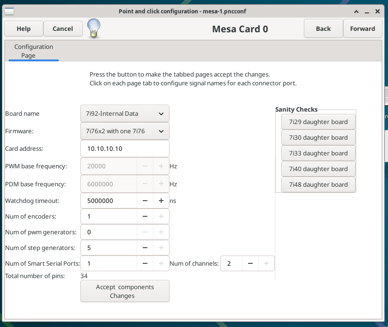Cancel the configuration wizard
Image resolution: width=388 pixels, height=327 pixels.
63,29
